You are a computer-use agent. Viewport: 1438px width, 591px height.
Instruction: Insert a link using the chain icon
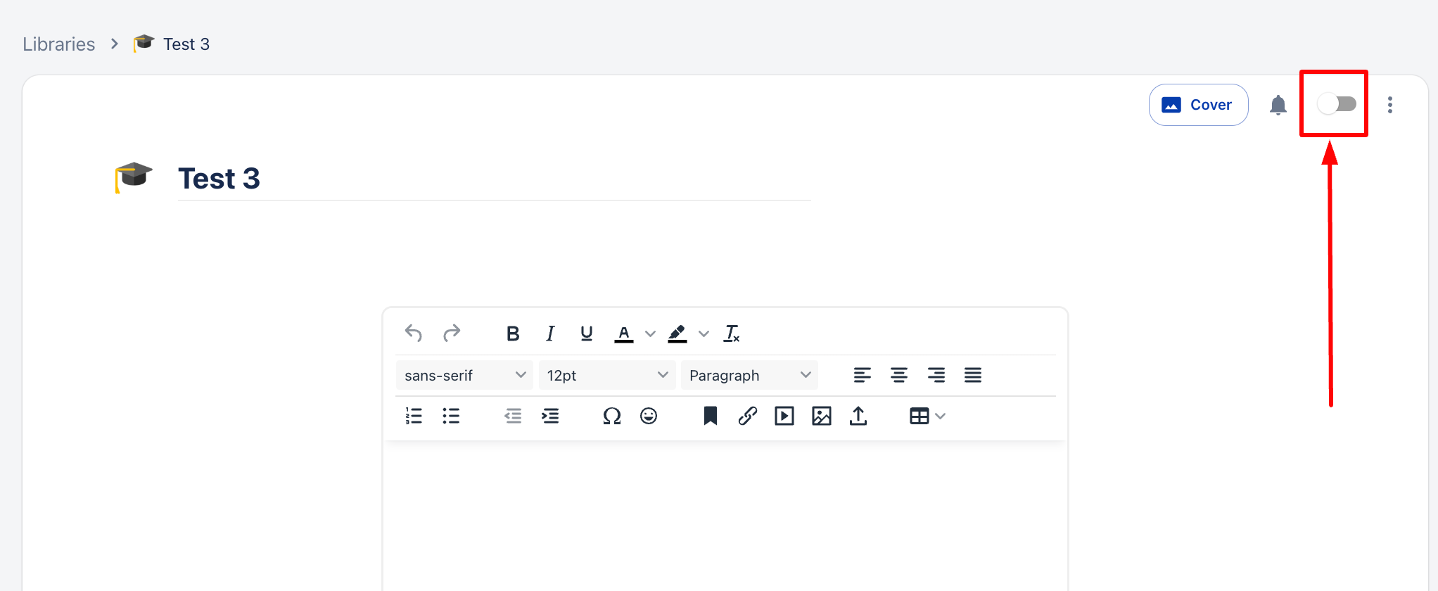tap(747, 417)
